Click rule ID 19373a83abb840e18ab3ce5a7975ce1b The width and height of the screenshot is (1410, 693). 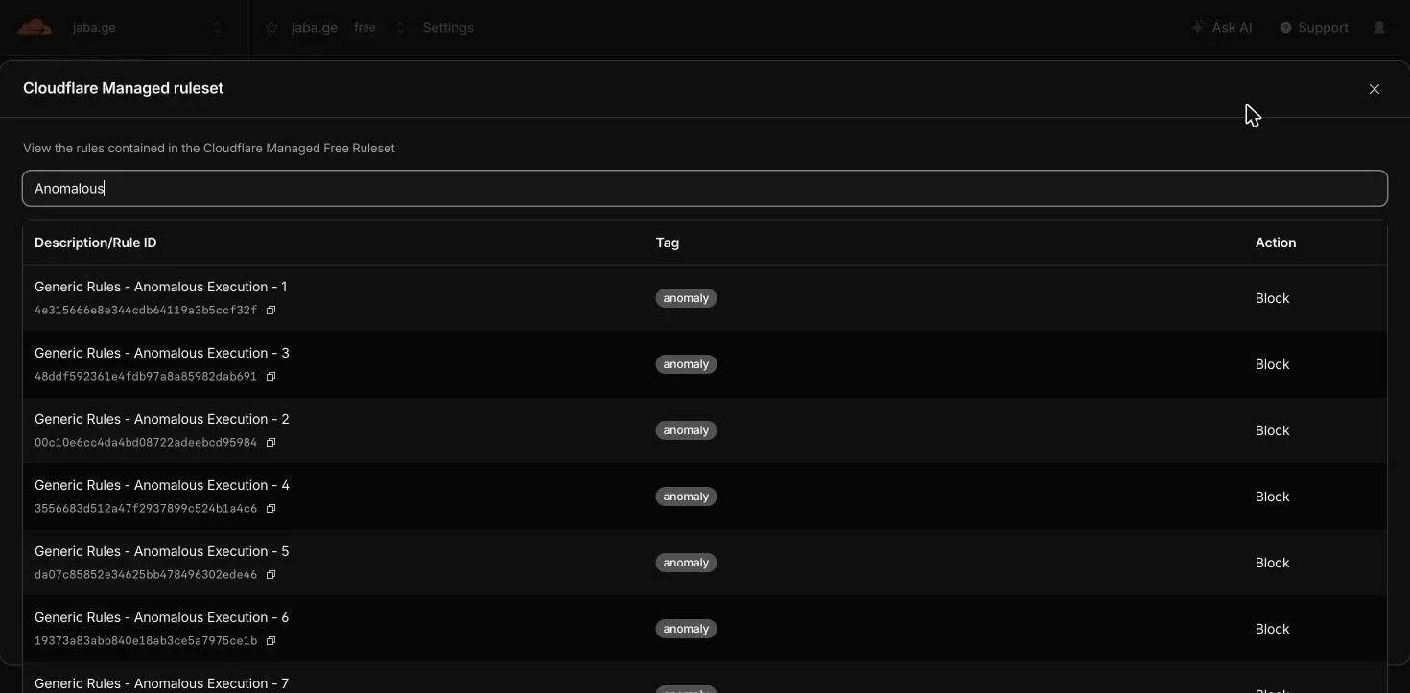[x=146, y=641]
